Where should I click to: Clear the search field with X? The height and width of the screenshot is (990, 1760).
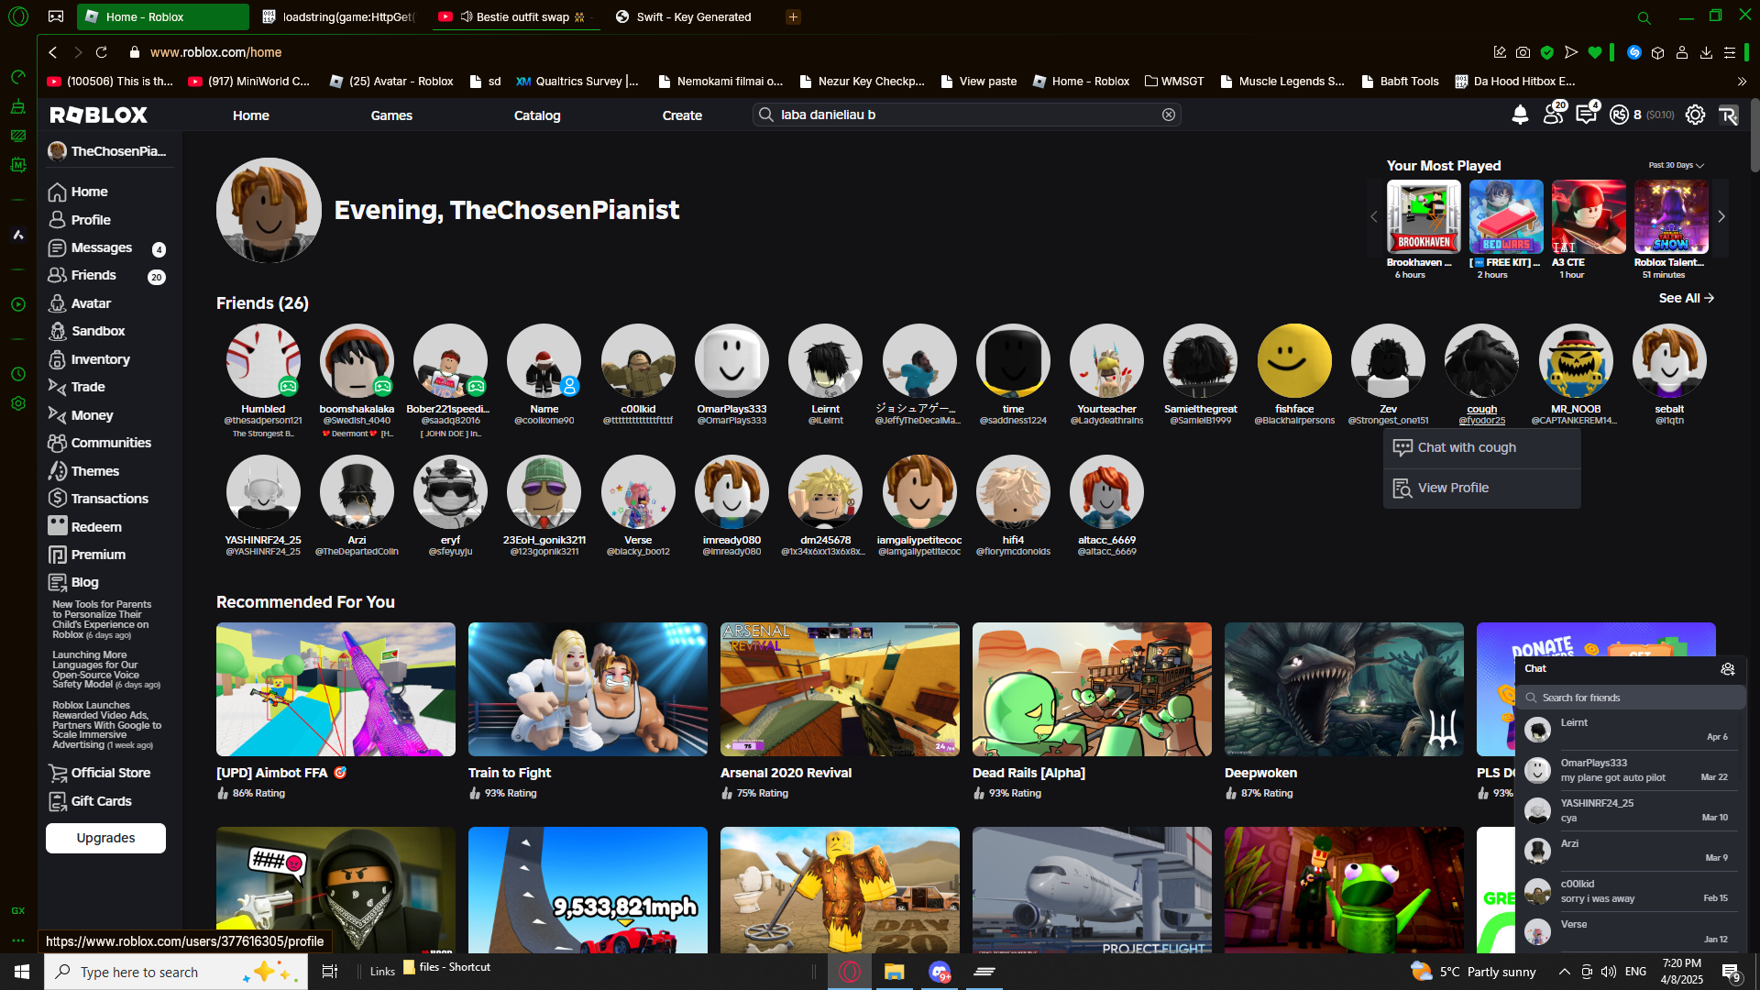(1169, 115)
